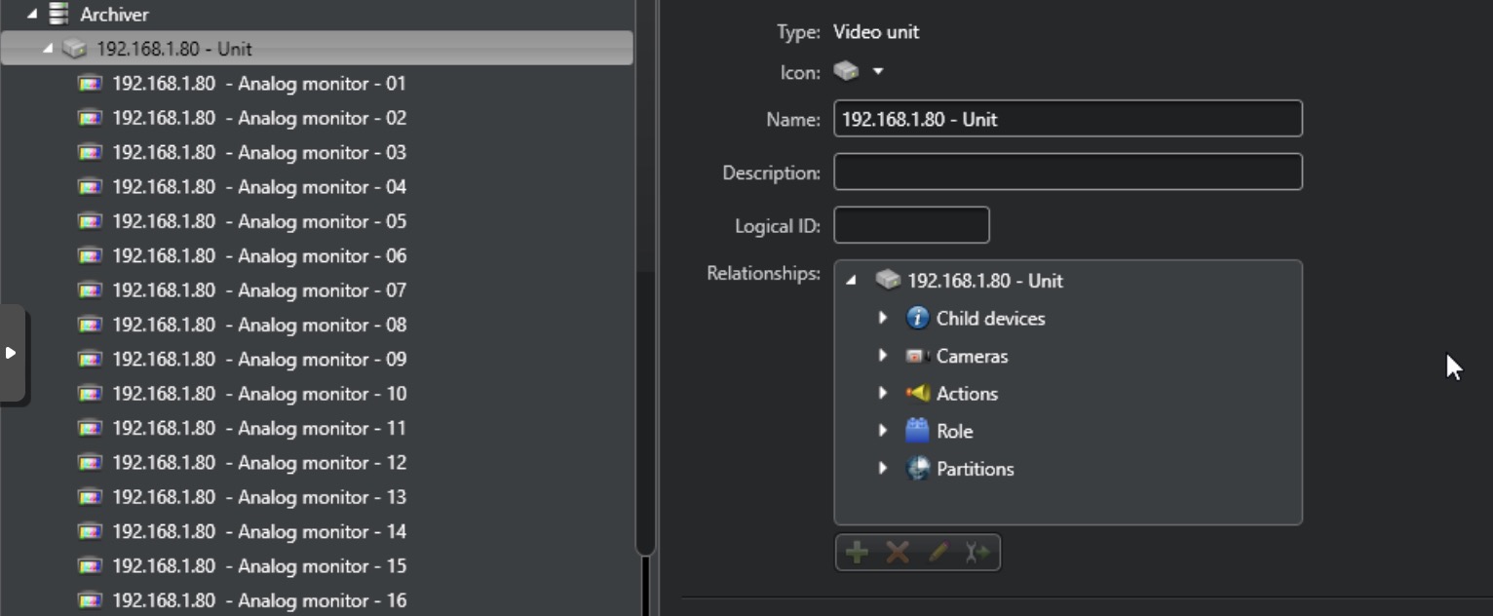
Task: Click the unit icon at Relationships root
Action: click(888, 281)
